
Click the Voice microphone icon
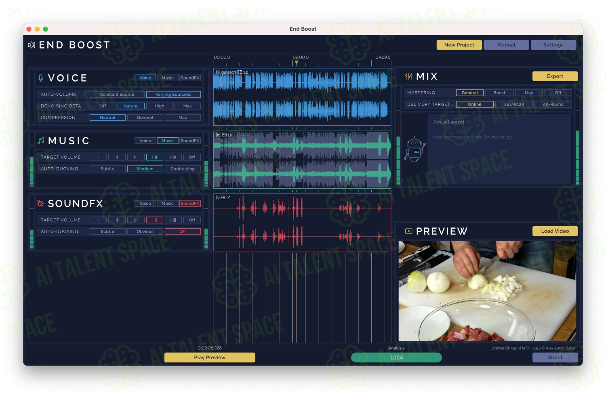[x=41, y=78]
